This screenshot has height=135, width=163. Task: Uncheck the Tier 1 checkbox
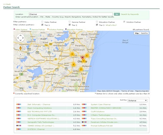click(x=42, y=25)
